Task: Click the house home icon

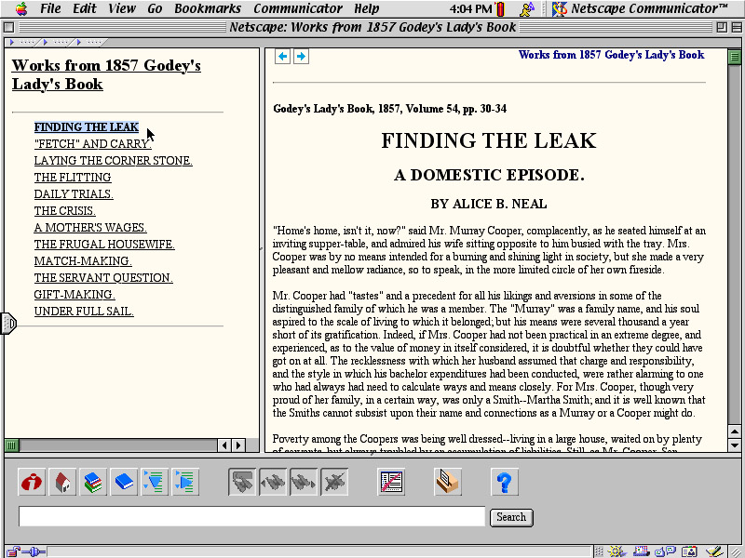Action: coord(62,482)
